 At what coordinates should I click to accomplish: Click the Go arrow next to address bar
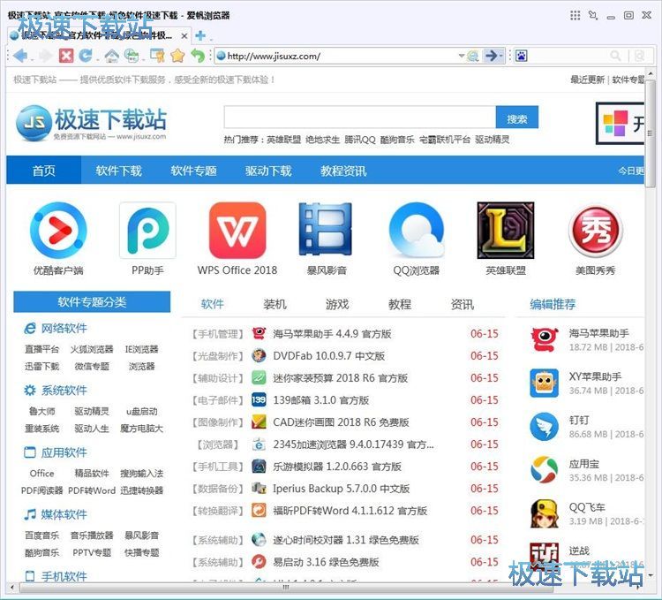(x=491, y=56)
